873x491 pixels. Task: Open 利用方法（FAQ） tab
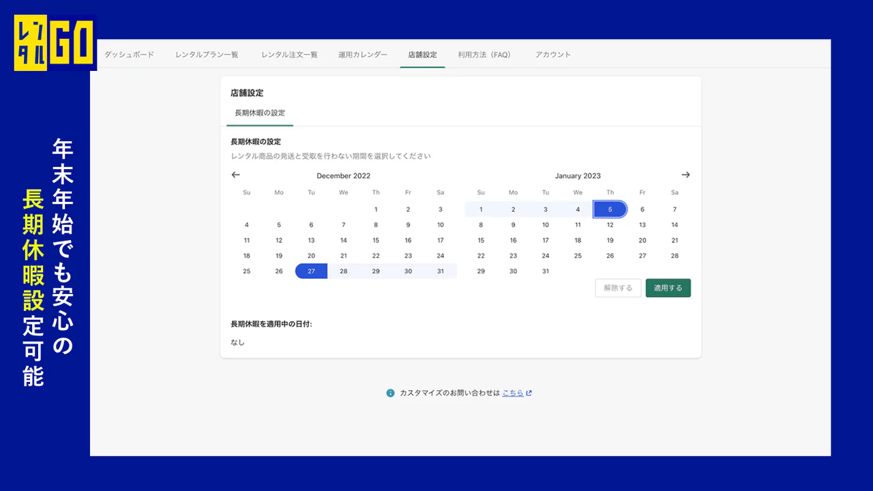pyautogui.click(x=484, y=55)
